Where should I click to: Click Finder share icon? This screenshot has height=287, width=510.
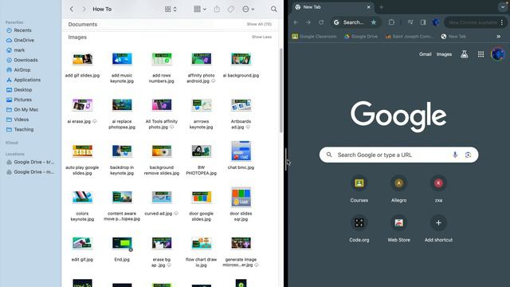[x=217, y=9]
